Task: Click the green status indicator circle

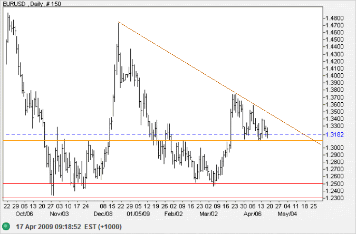Action: click(6, 226)
